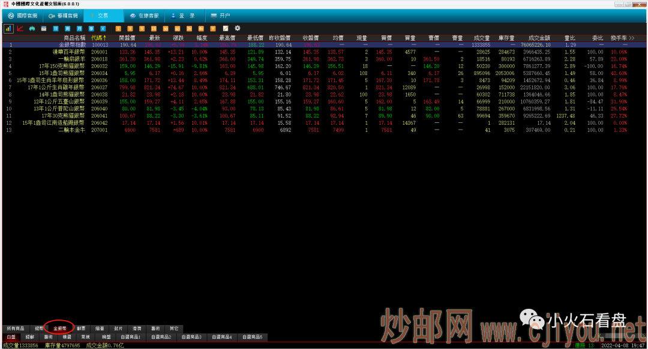648x349 pixels.
Task: Click the bar chart quote list icon
Action: pos(8,28)
